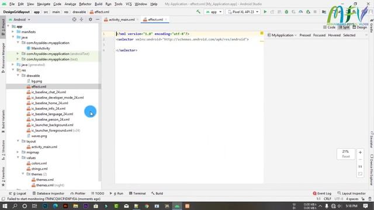The height and width of the screenshot is (210, 374).
Task: Select bg.png in drawable folder
Action: click(x=36, y=81)
